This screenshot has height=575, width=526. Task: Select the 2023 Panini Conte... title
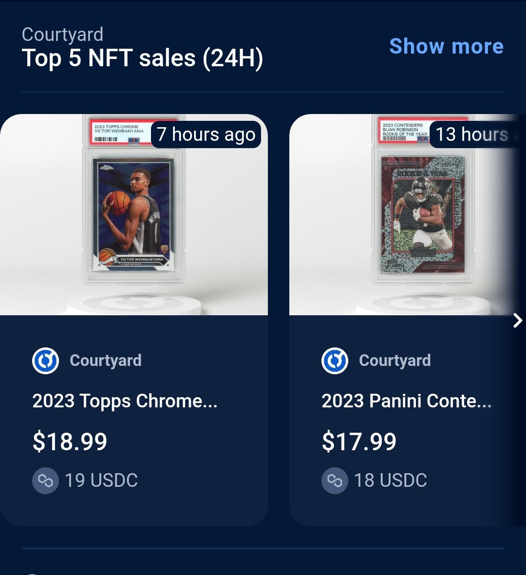click(x=407, y=401)
